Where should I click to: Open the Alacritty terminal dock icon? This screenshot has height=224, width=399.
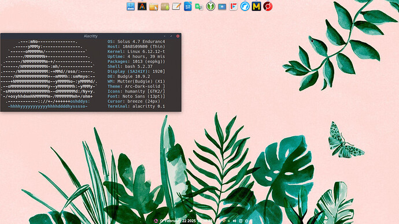coord(142,6)
